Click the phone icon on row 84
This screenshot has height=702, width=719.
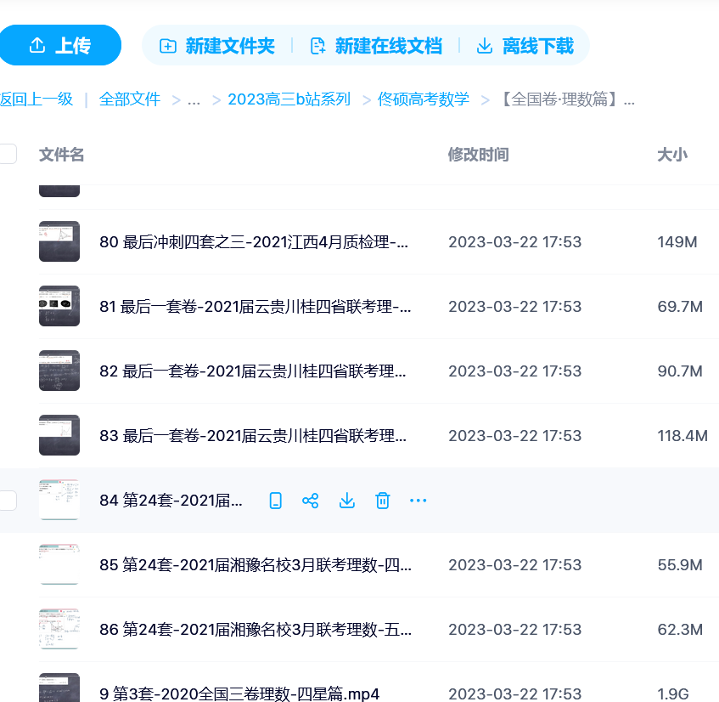[275, 501]
